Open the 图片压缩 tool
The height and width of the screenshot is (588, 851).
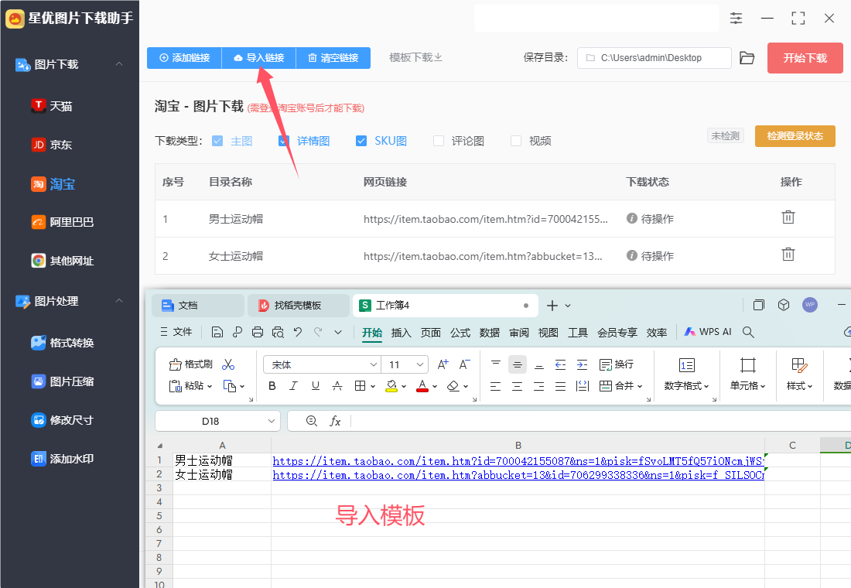point(62,381)
